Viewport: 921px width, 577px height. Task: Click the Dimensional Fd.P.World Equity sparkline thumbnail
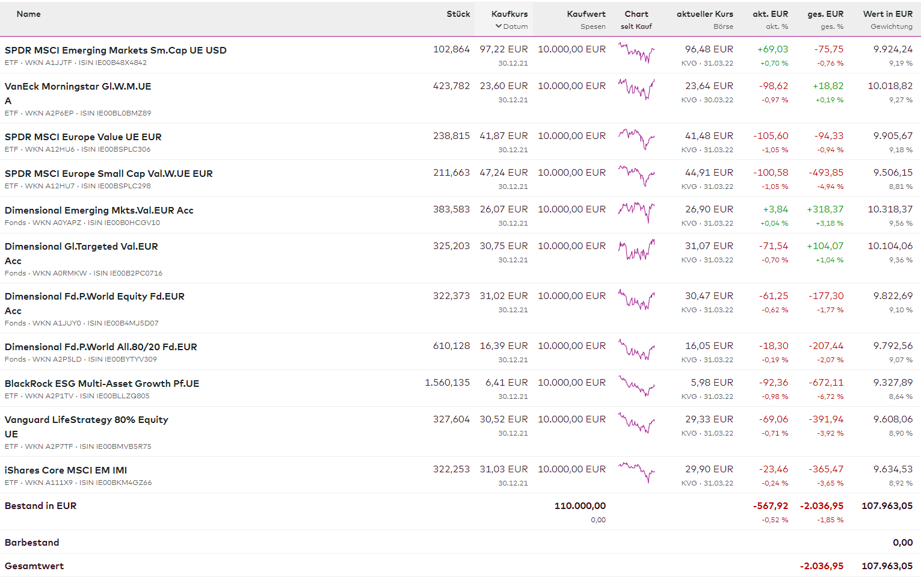tap(636, 300)
